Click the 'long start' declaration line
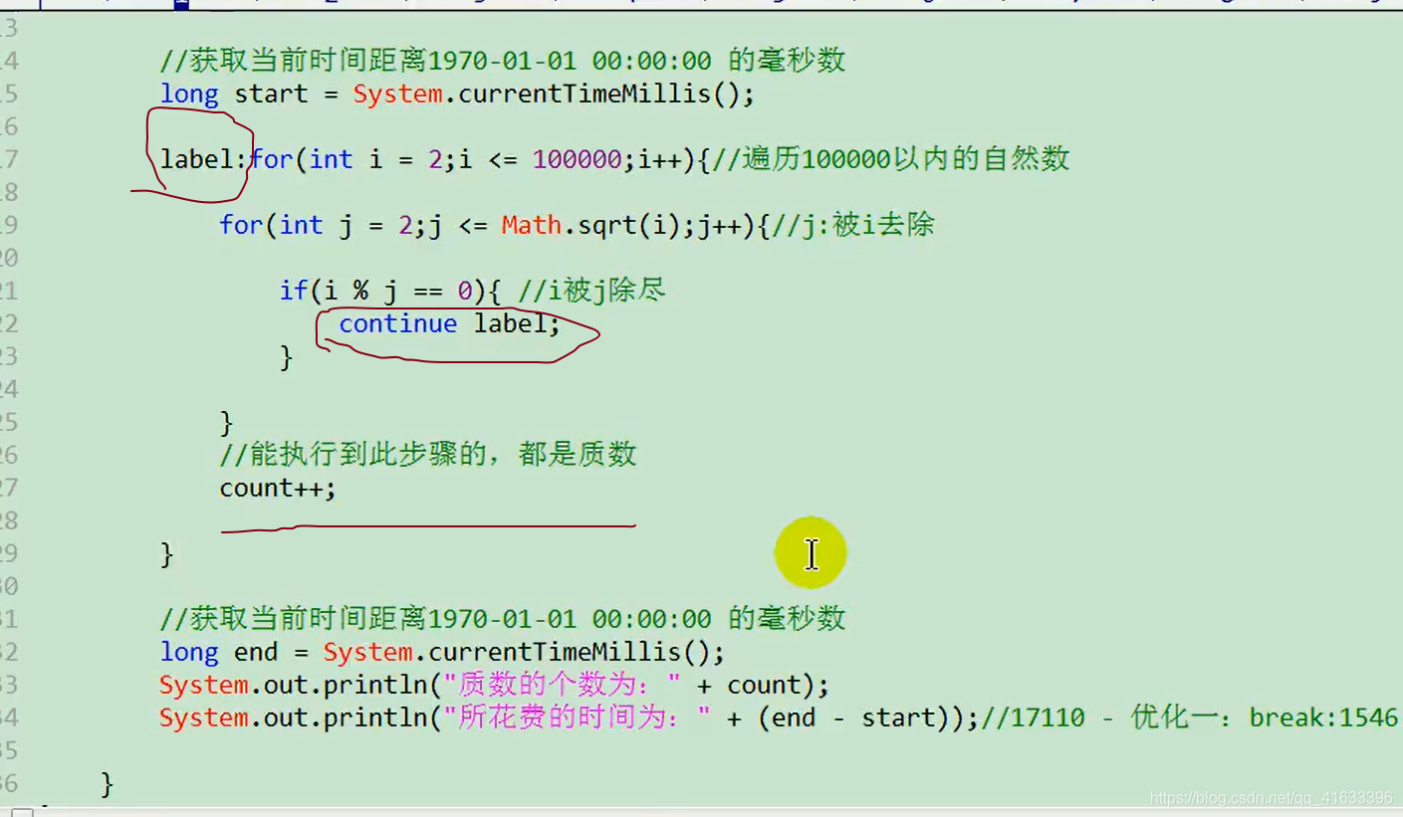The width and height of the screenshot is (1403, 817). [x=457, y=95]
